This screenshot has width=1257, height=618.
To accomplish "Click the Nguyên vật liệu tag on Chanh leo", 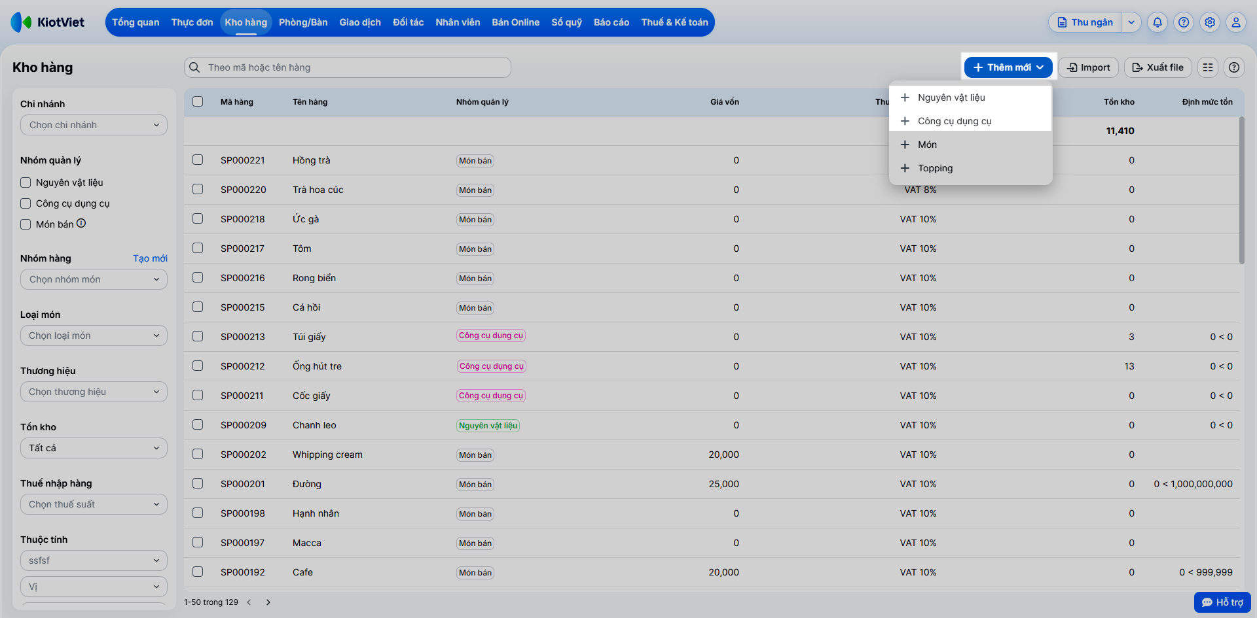I will coord(488,425).
